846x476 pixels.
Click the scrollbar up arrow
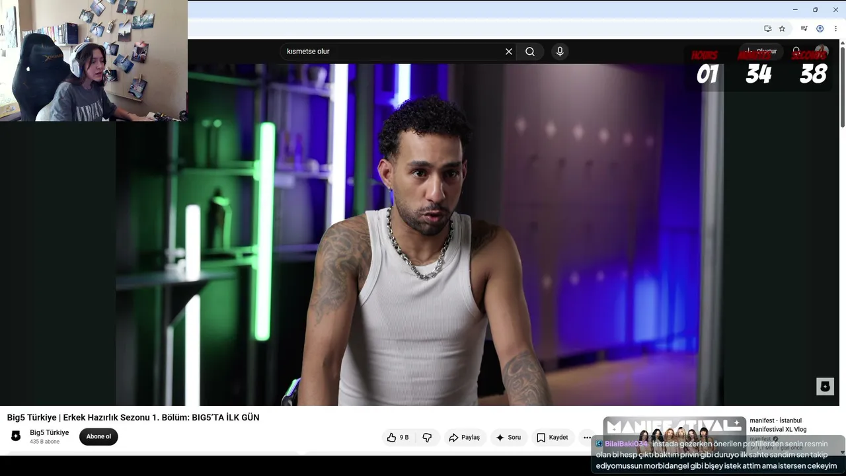pos(842,42)
